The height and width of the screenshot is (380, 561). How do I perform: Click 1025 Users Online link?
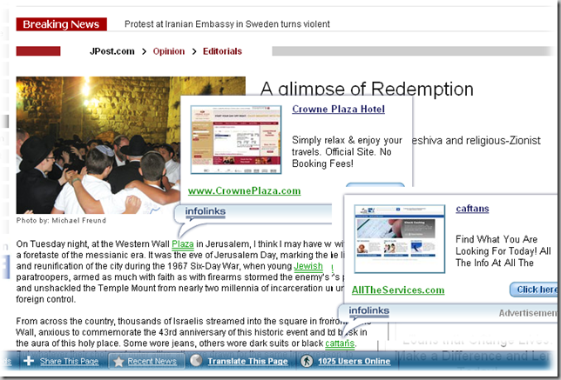tap(354, 362)
